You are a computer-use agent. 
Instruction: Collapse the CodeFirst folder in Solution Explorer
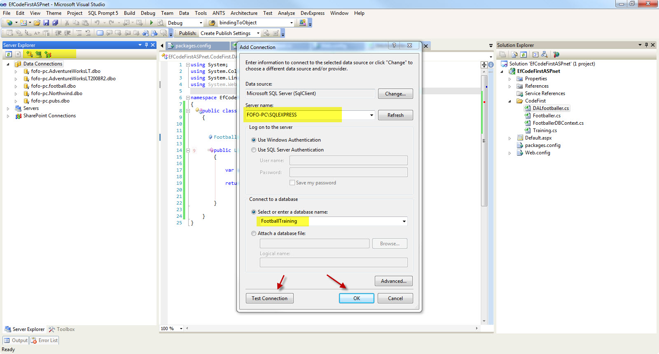(x=509, y=101)
